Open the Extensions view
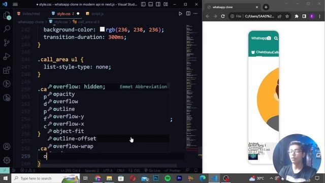Image resolution: width=325 pixels, height=183 pixels. tap(7, 70)
